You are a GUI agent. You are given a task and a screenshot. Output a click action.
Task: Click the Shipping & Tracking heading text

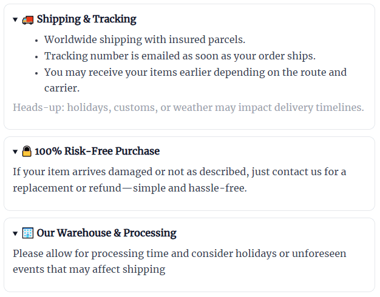coord(86,19)
